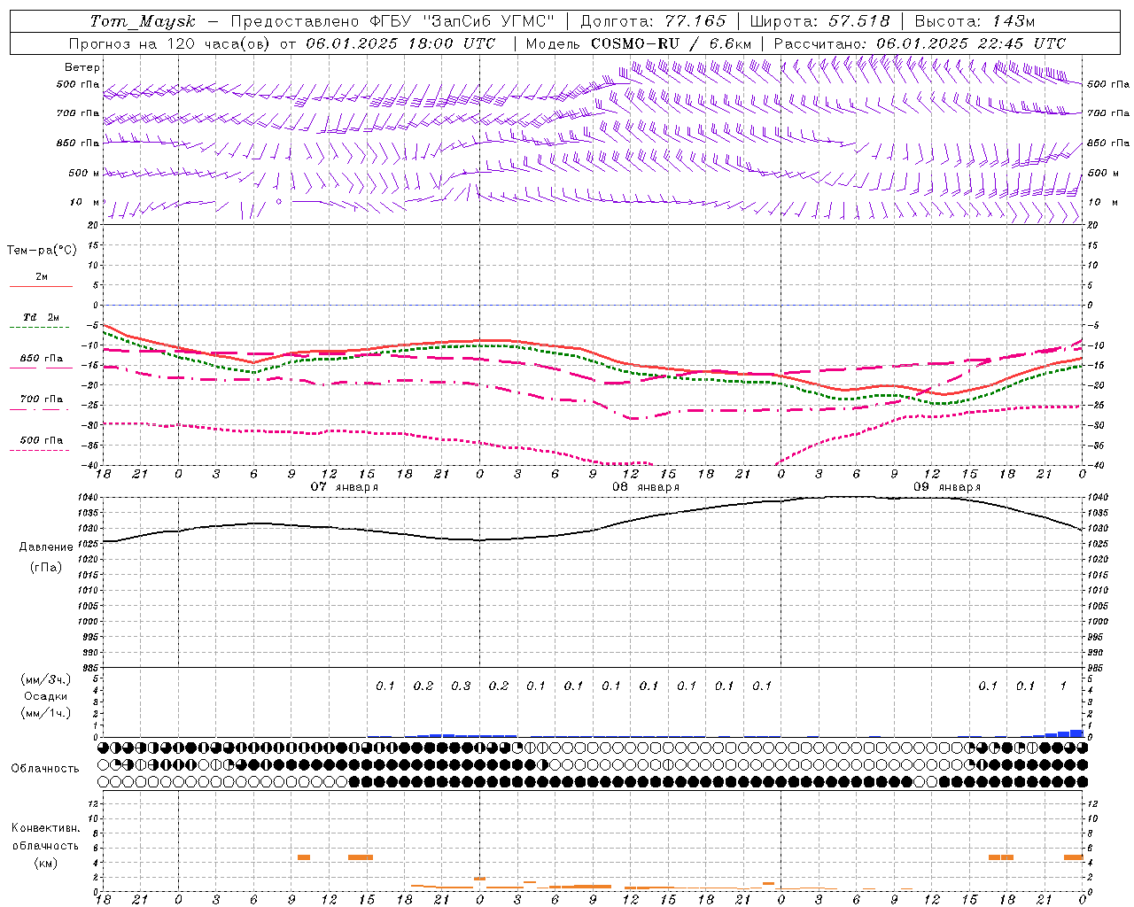This screenshot has height=907, width=1134.
Task: Click the Рассчитано 22:45 UTC computed time
Action: coord(920,43)
